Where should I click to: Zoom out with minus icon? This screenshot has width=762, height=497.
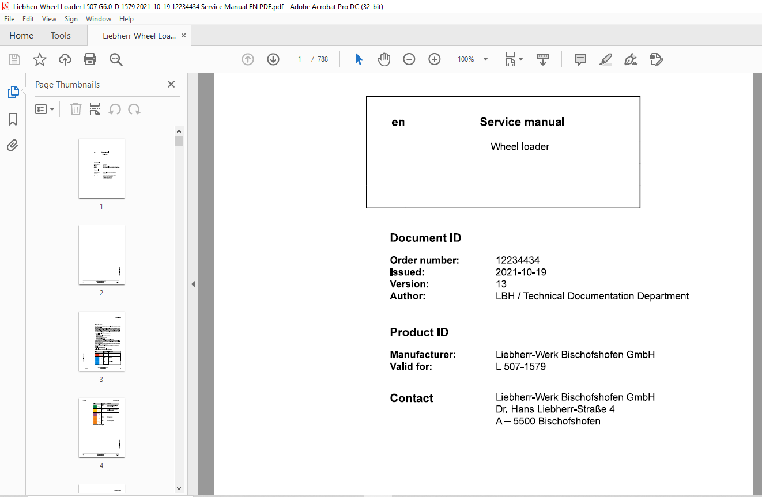click(x=409, y=59)
